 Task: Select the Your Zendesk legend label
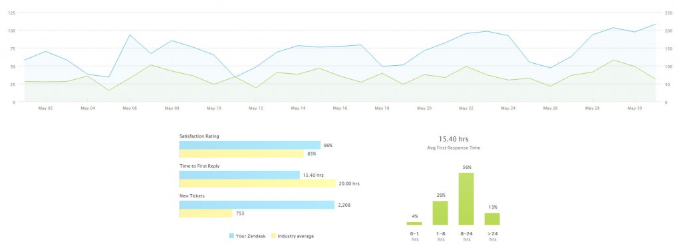pyautogui.click(x=251, y=236)
